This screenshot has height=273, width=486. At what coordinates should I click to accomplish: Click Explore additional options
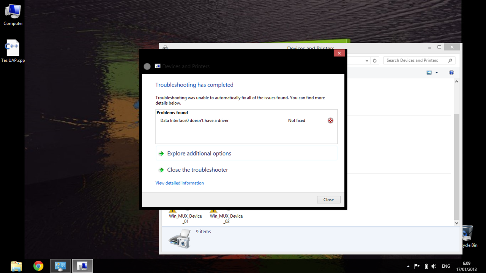coord(199,154)
